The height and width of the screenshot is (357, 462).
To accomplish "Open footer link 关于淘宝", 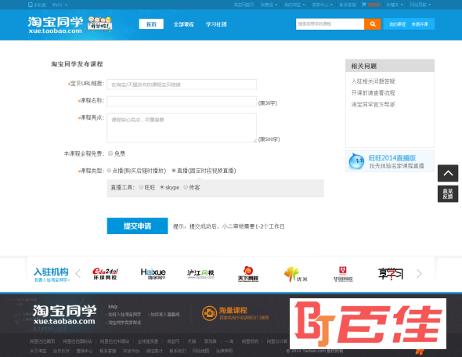I will coord(38,351).
